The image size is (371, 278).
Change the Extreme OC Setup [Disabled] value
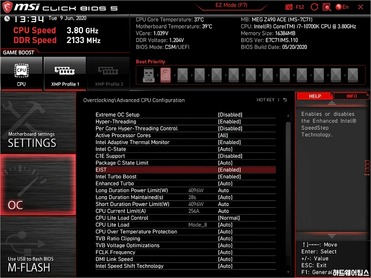coord(230,115)
